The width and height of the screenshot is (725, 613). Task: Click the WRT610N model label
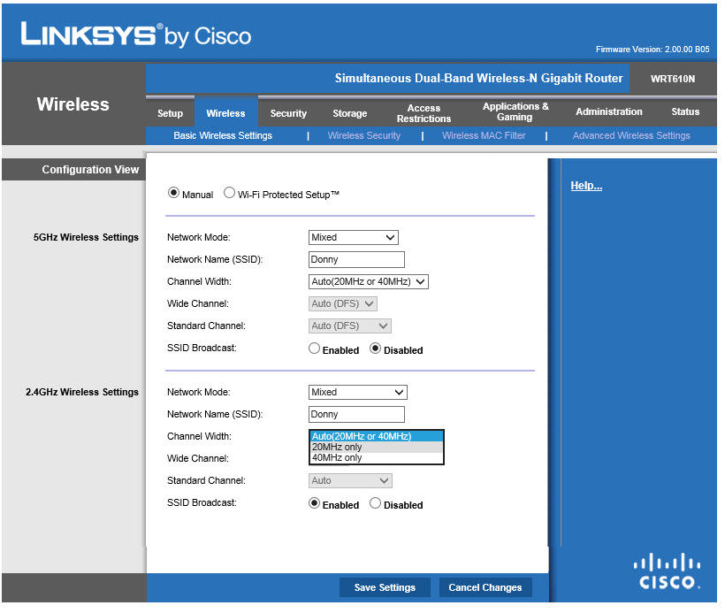672,79
